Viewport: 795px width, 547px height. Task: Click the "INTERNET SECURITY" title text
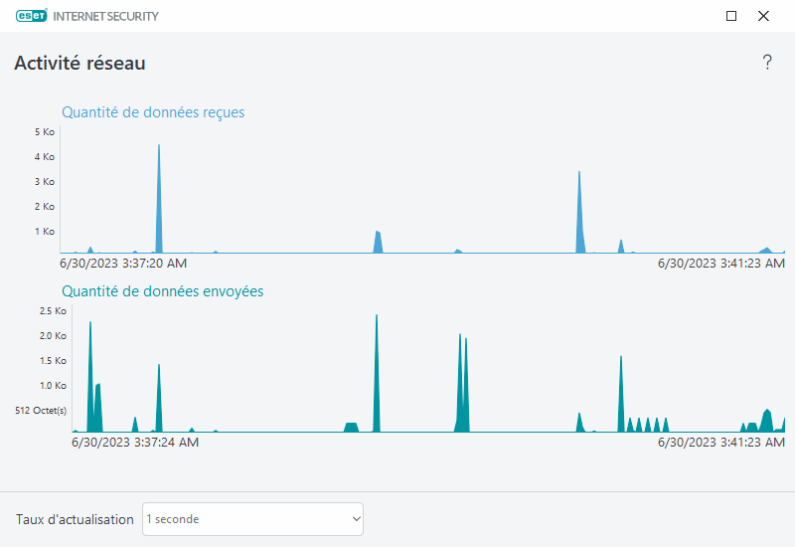click(x=113, y=16)
